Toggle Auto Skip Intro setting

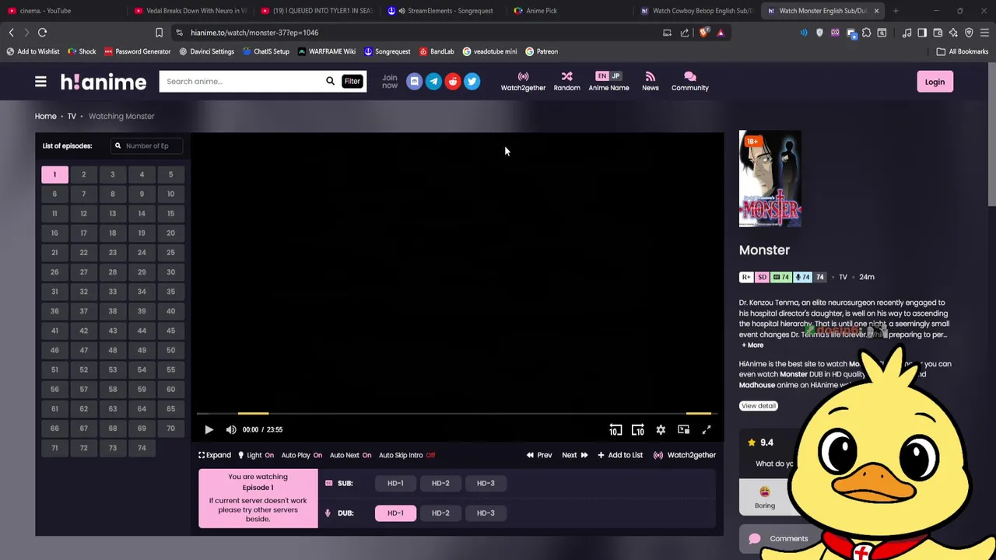pos(407,455)
